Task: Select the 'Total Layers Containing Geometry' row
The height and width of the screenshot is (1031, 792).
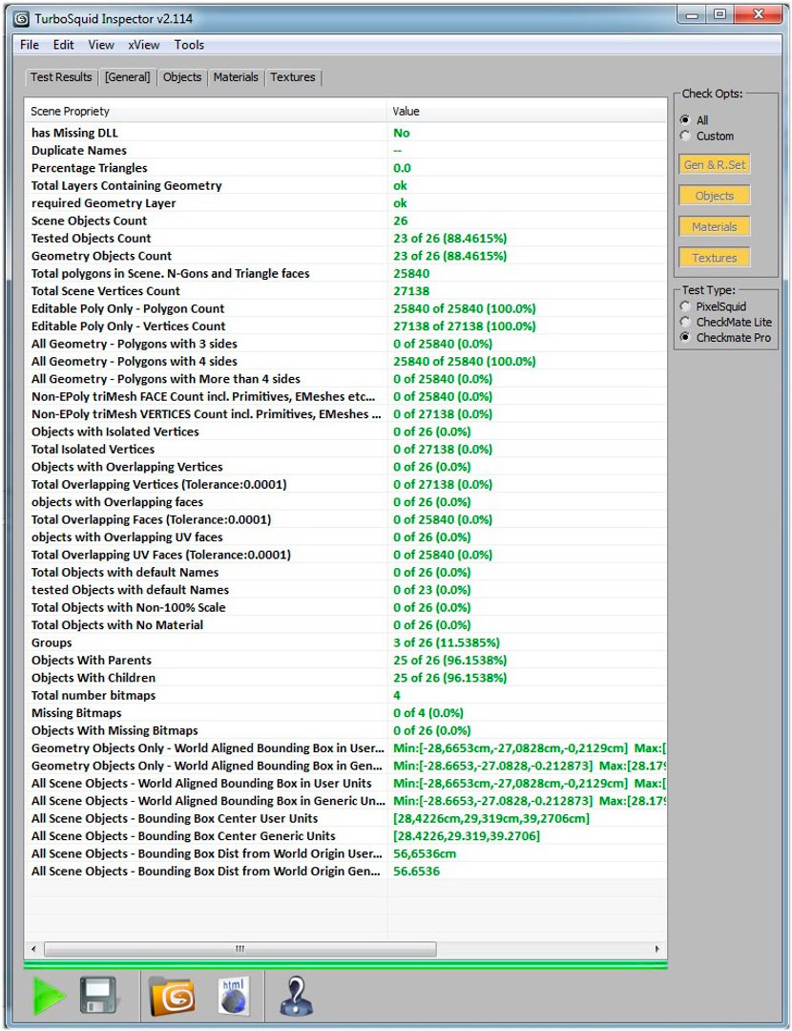Action: click(345, 185)
